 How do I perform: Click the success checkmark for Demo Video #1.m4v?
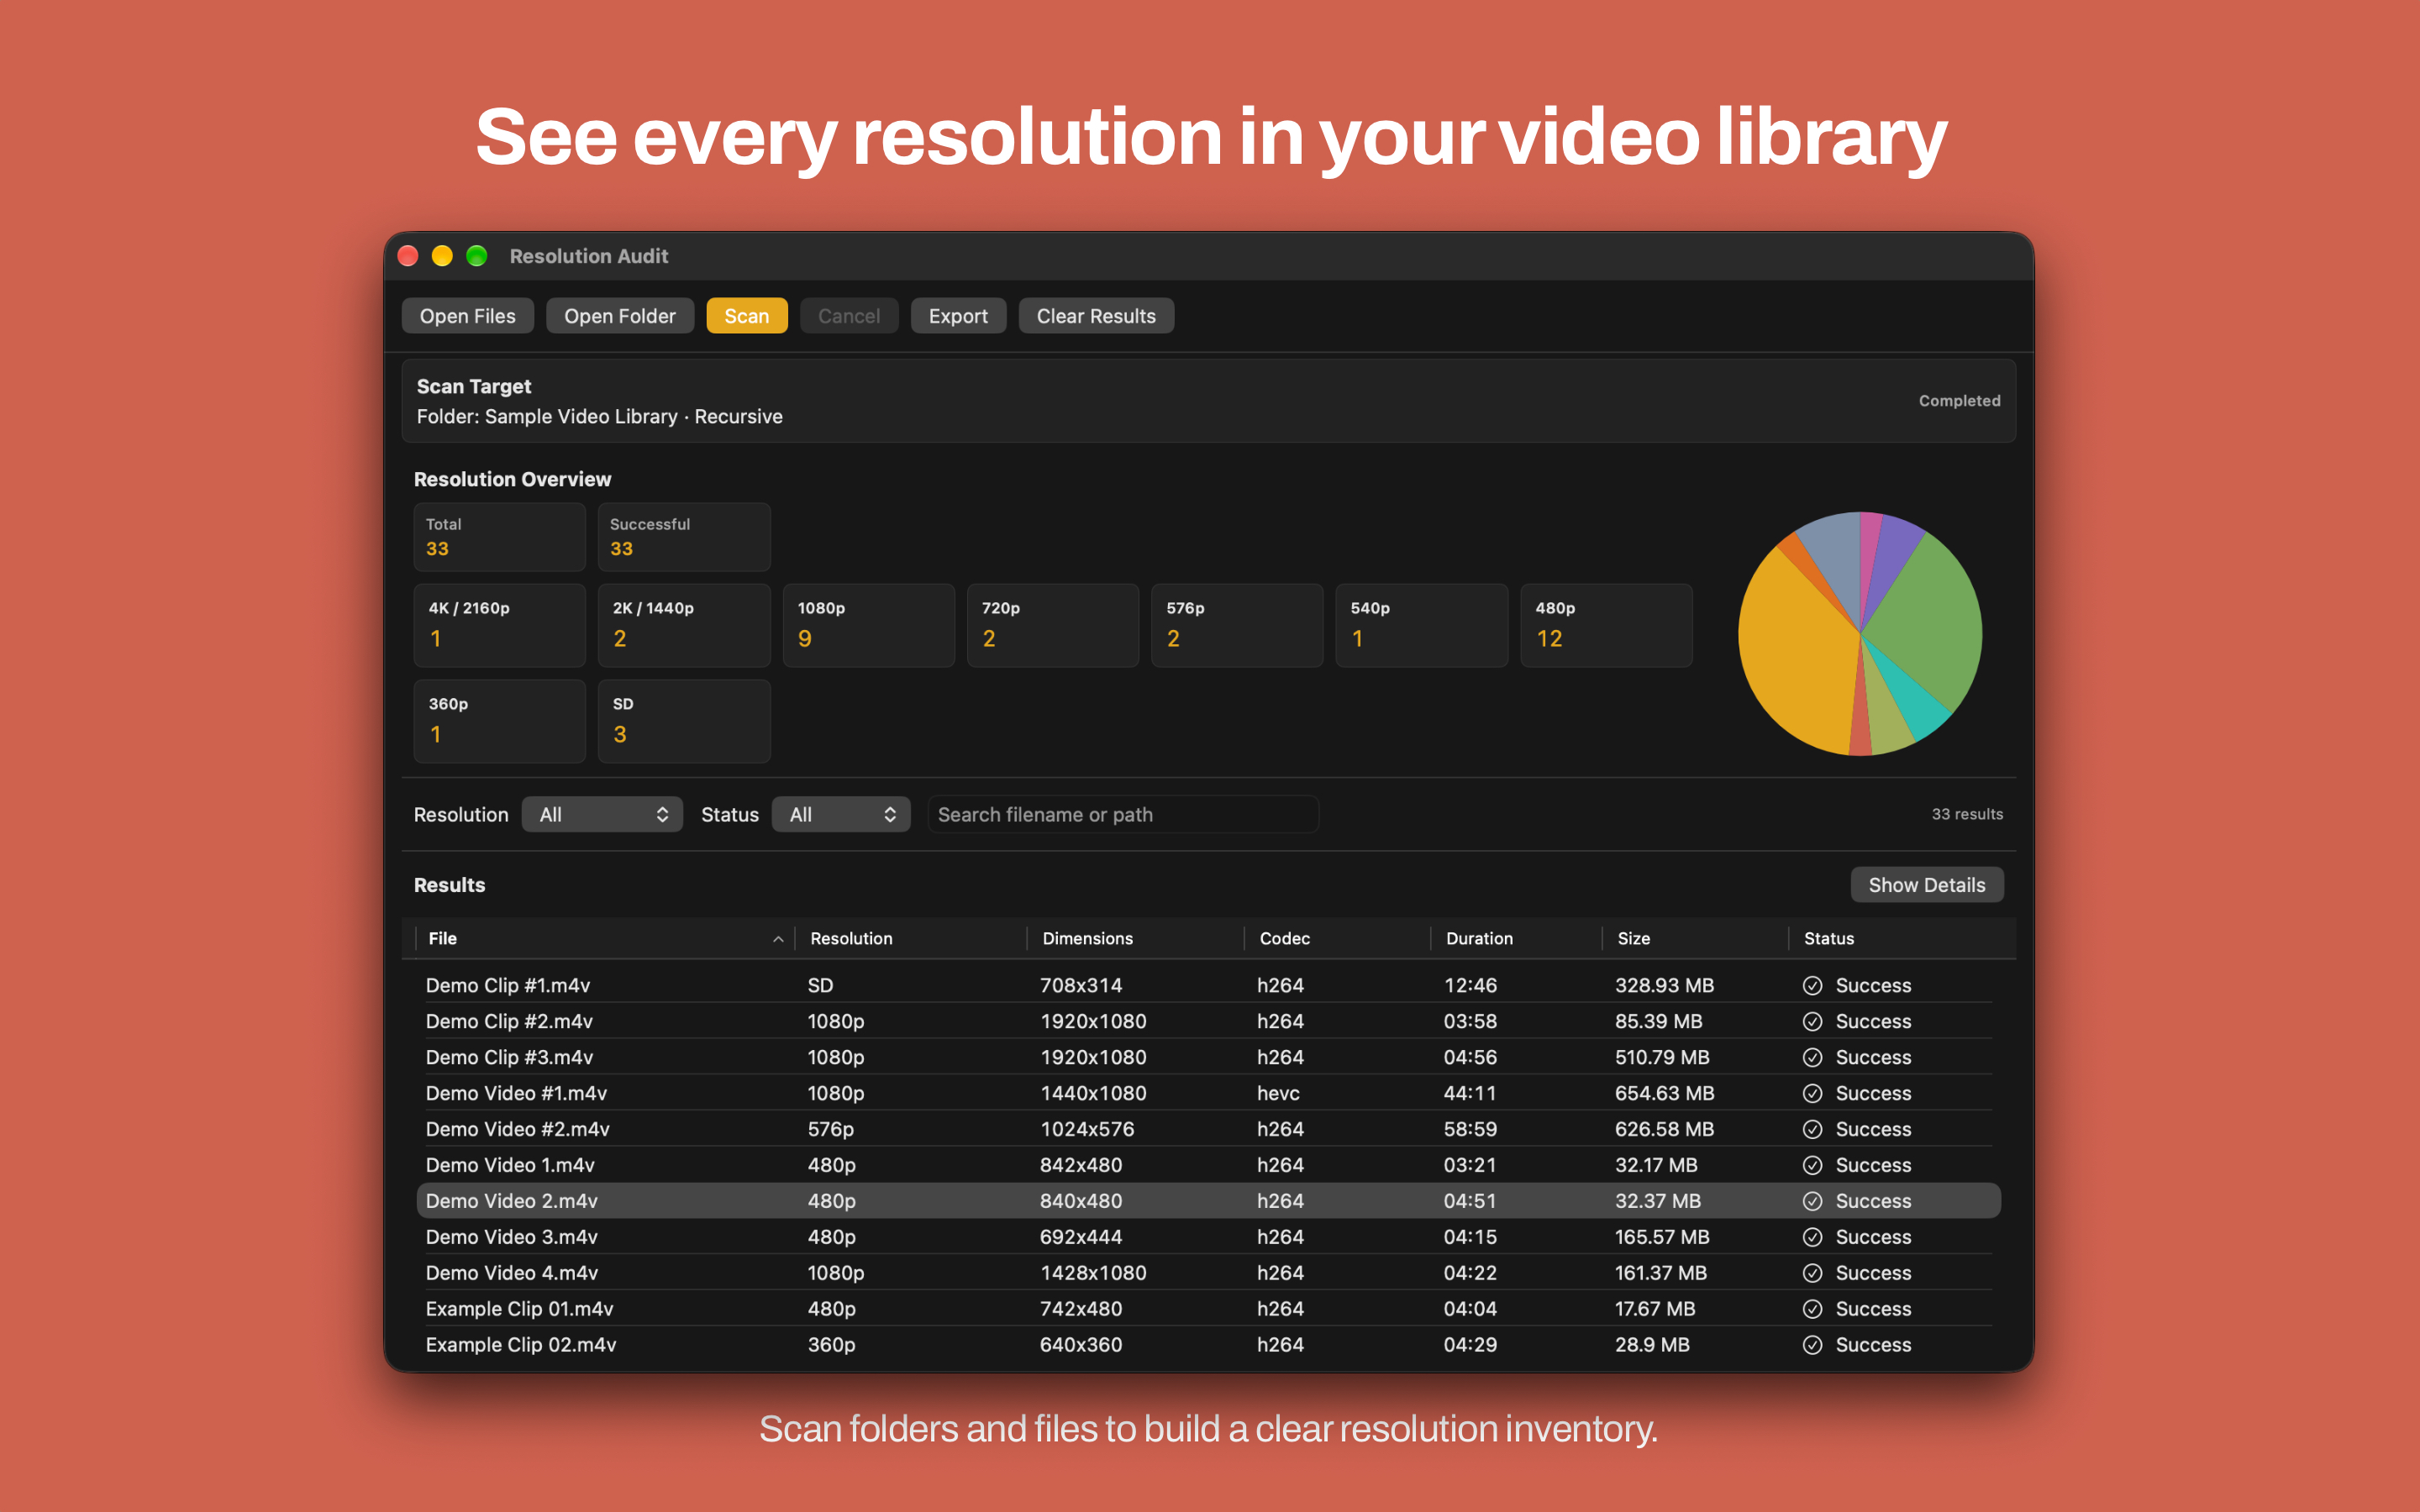tap(1812, 1093)
